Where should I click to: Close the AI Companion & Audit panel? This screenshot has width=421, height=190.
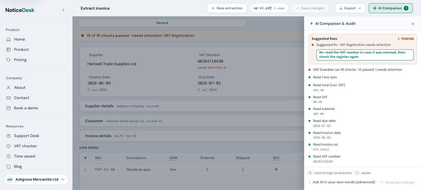point(413,24)
